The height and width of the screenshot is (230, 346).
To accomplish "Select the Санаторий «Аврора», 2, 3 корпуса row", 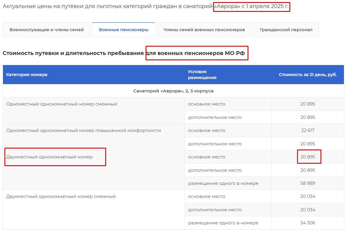I will [x=173, y=91].
